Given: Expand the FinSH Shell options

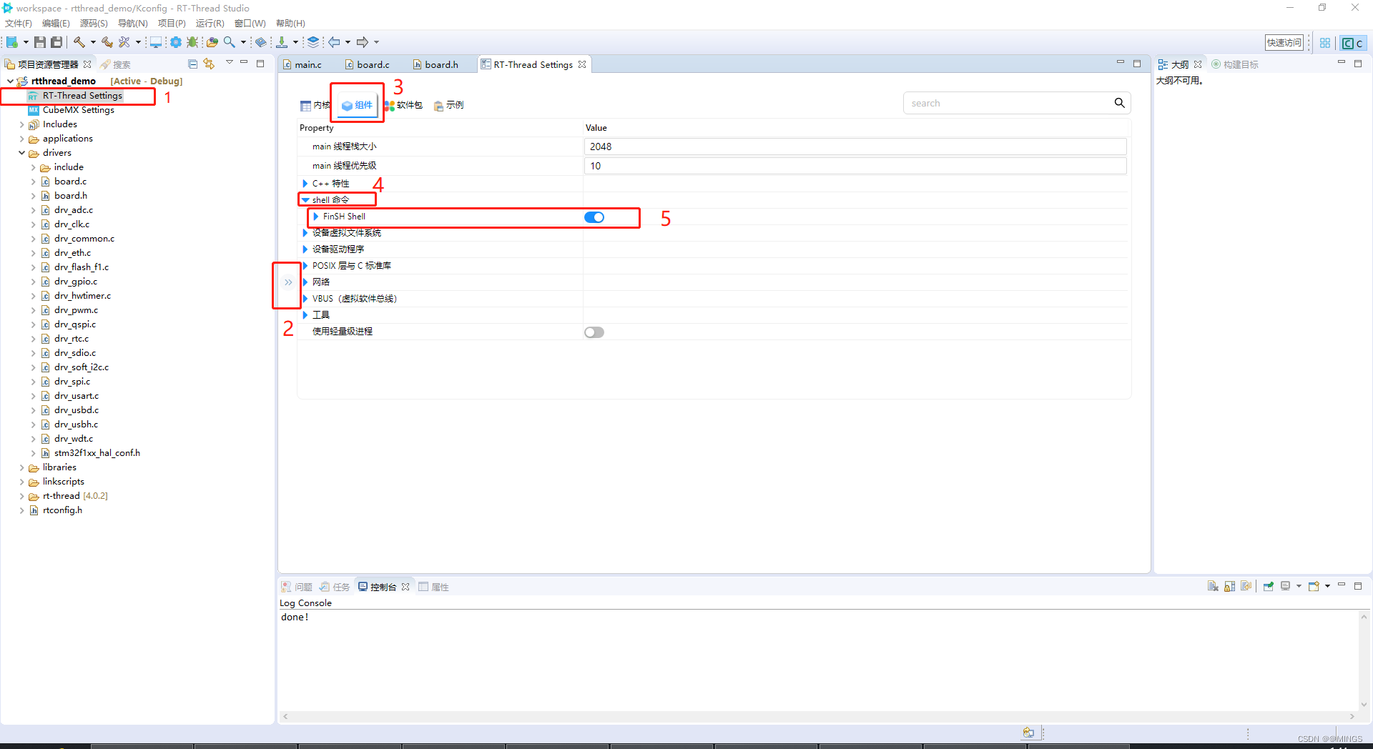Looking at the screenshot, I should point(316,217).
